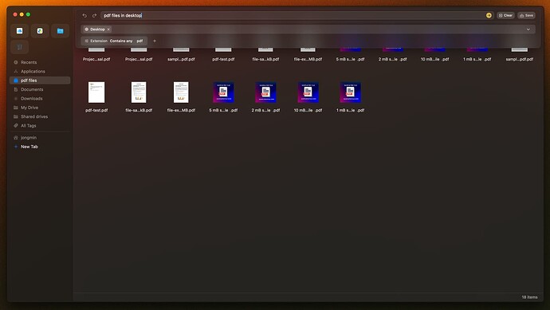Screen dimensions: 550x310
Task: Add a new filter with plus icon
Action: (155, 41)
